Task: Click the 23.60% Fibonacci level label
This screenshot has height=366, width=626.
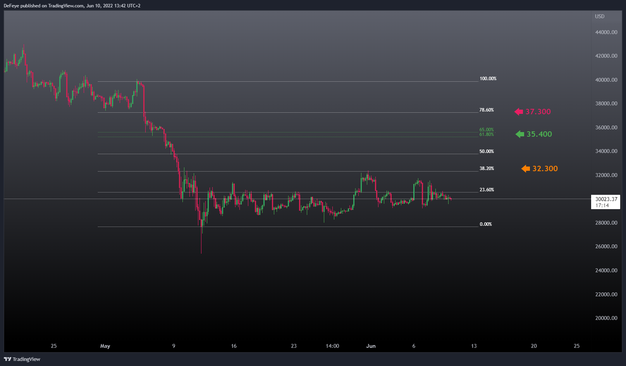Action: point(487,190)
